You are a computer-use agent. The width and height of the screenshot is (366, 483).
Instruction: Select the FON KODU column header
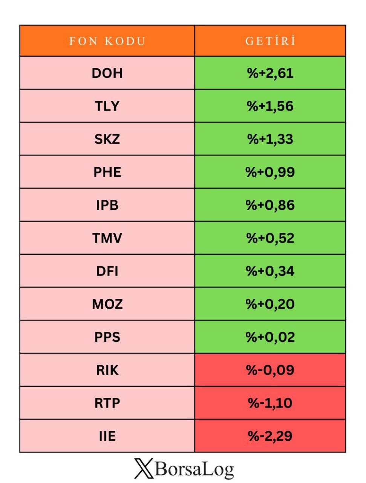pyautogui.click(x=107, y=41)
